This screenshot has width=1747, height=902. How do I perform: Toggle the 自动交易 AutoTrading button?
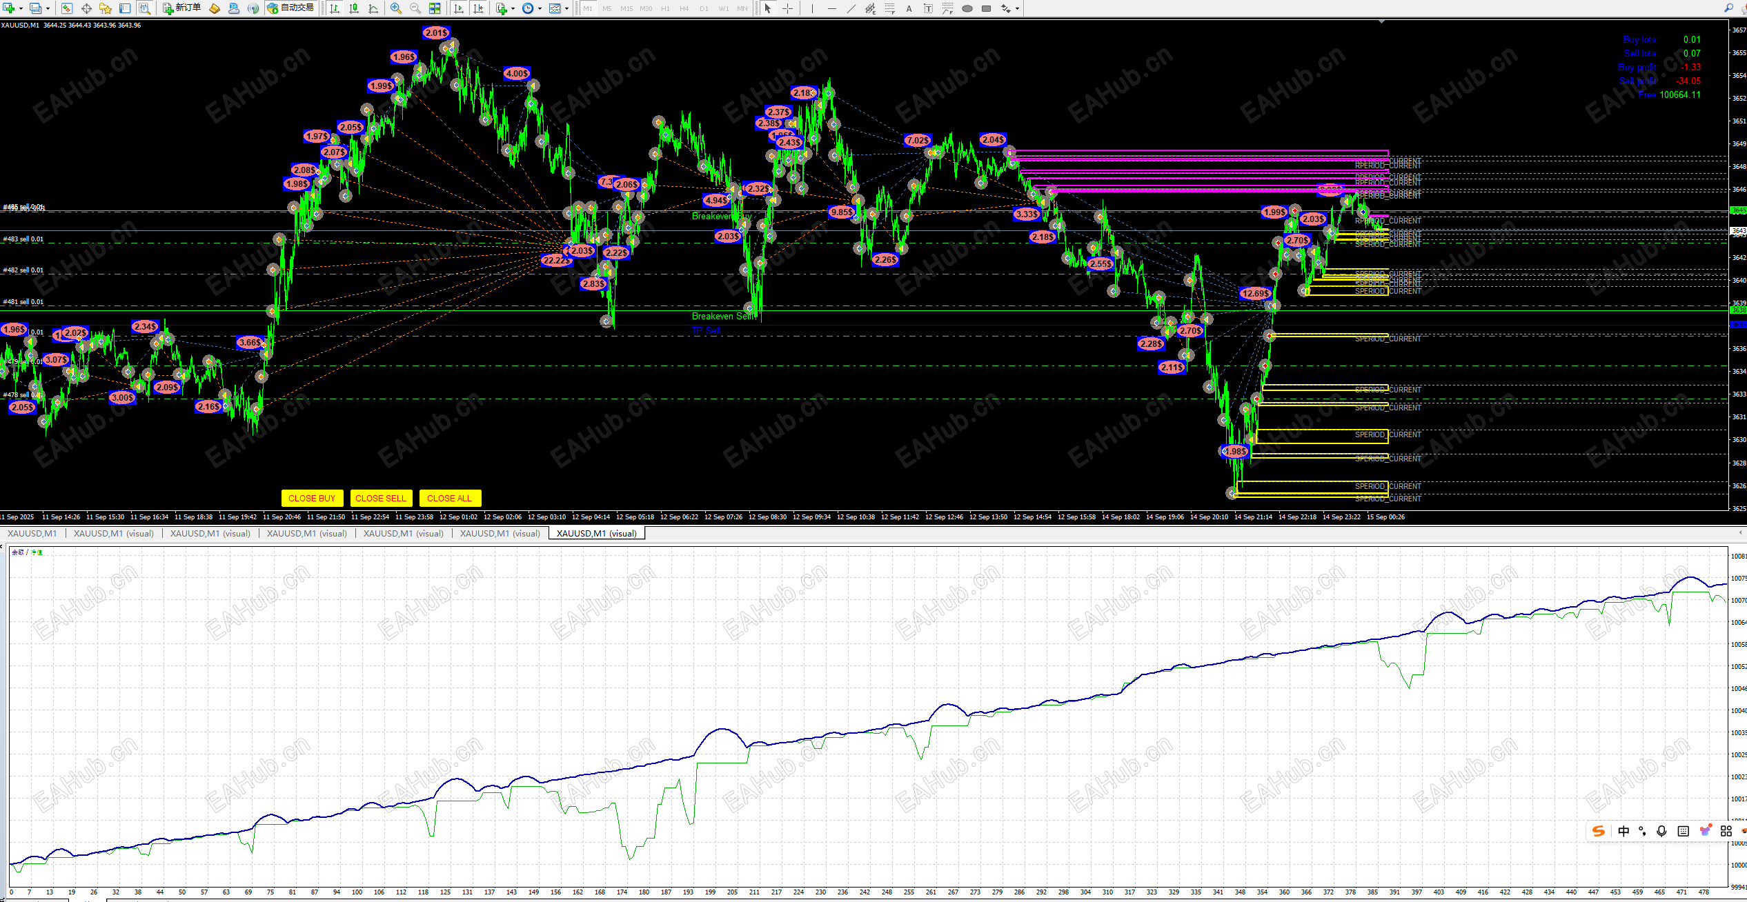[x=290, y=8]
